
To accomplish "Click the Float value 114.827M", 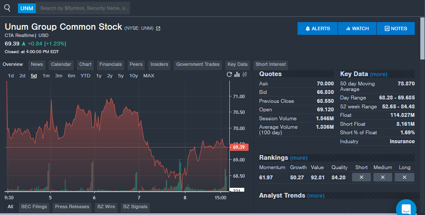I will click(x=402, y=115).
